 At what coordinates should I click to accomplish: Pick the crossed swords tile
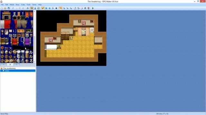[x=11, y=48]
